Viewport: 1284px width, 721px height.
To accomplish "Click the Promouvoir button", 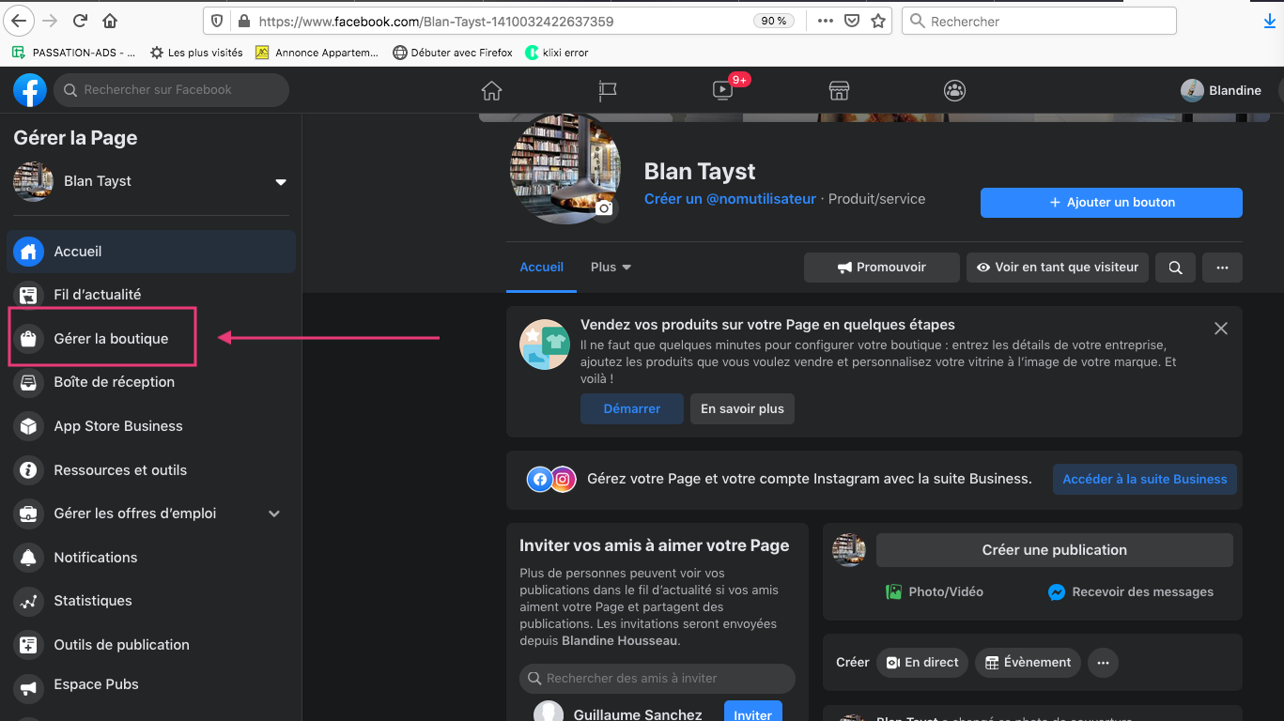I will 882,268.
